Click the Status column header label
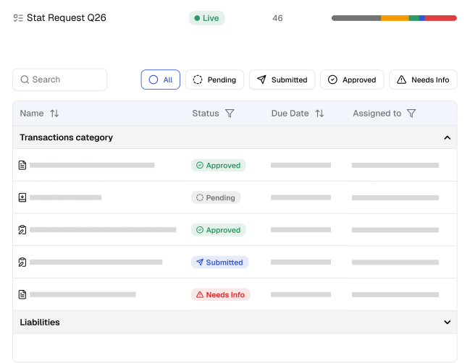The image size is (470, 363). click(x=206, y=114)
